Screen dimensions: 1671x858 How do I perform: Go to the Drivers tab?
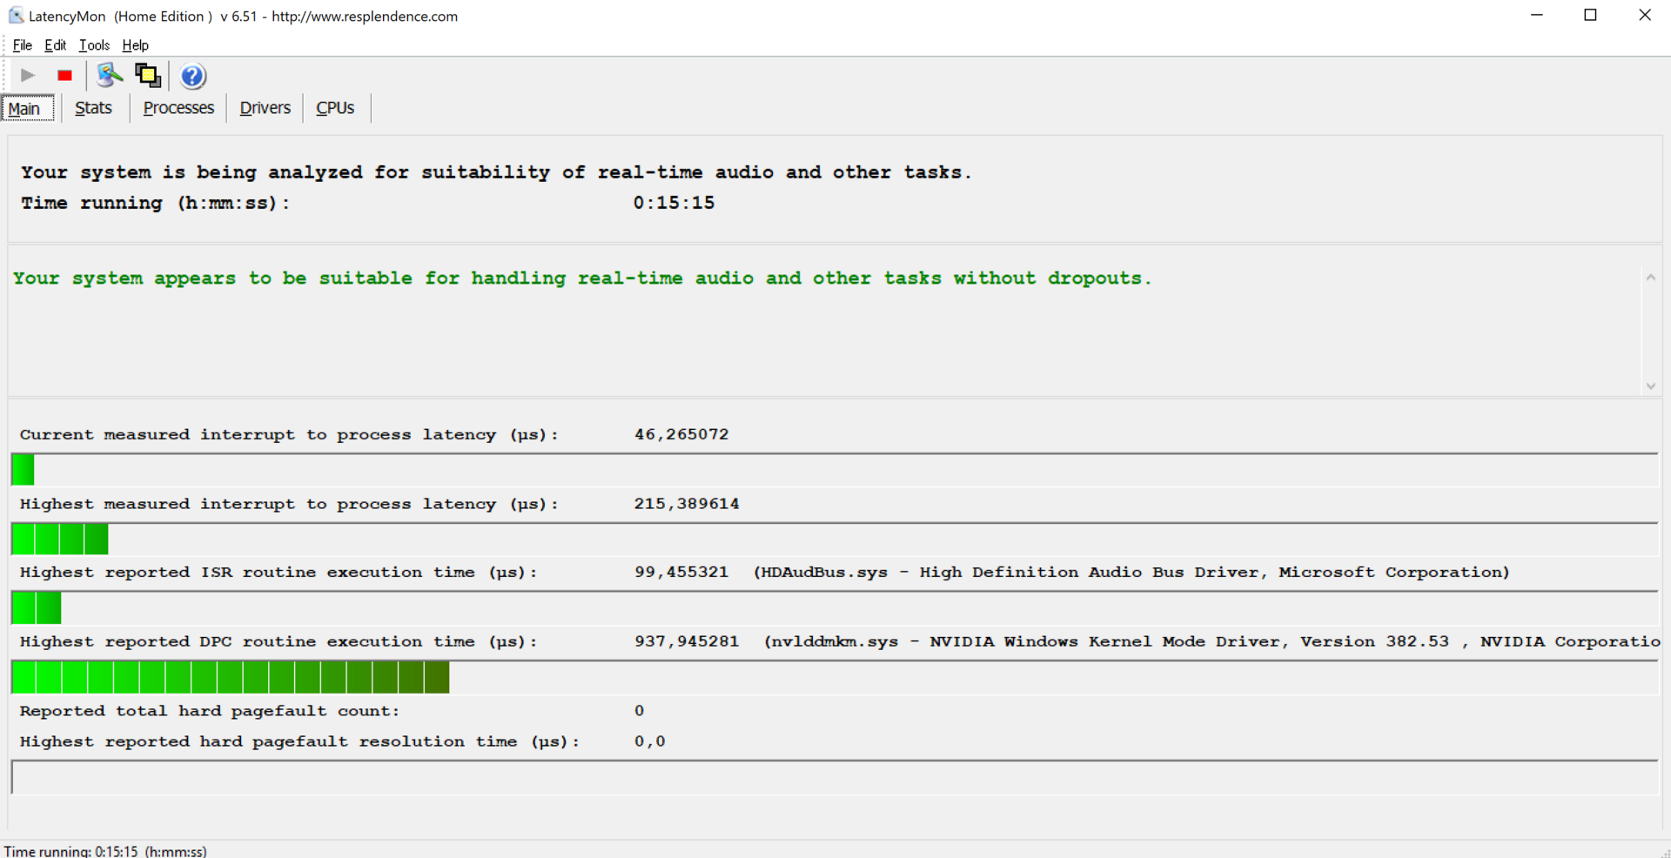(x=265, y=108)
